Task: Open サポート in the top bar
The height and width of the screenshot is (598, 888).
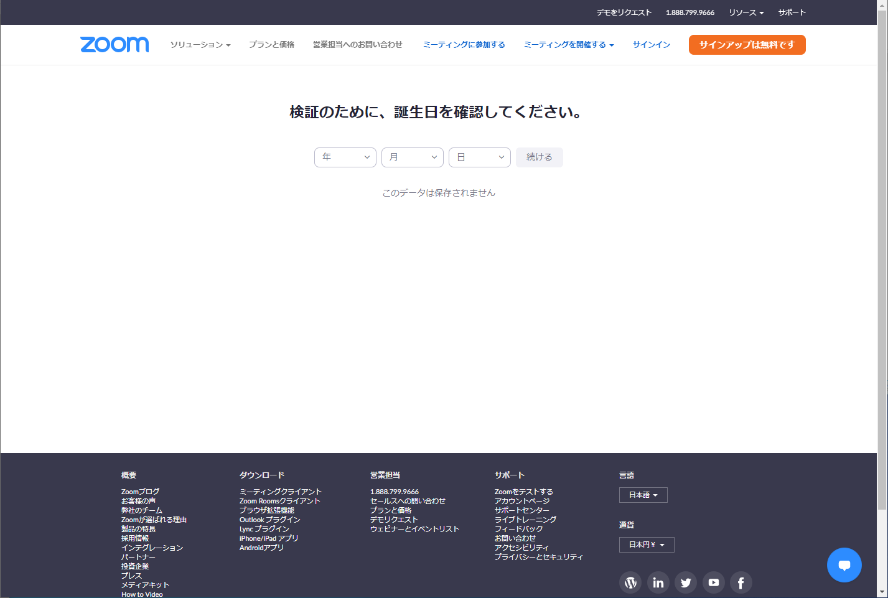Action: point(792,12)
